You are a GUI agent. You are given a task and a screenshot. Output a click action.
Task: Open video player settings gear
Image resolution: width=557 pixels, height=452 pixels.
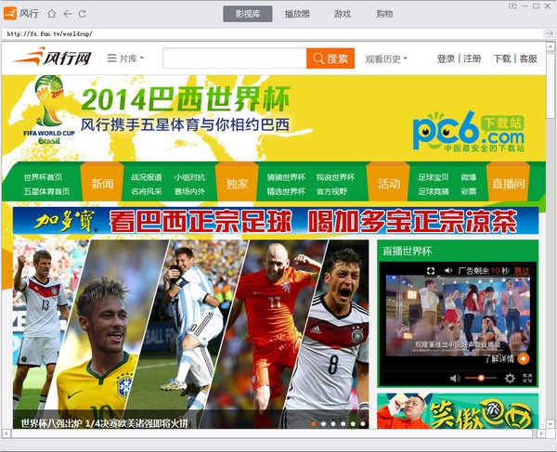(x=510, y=378)
